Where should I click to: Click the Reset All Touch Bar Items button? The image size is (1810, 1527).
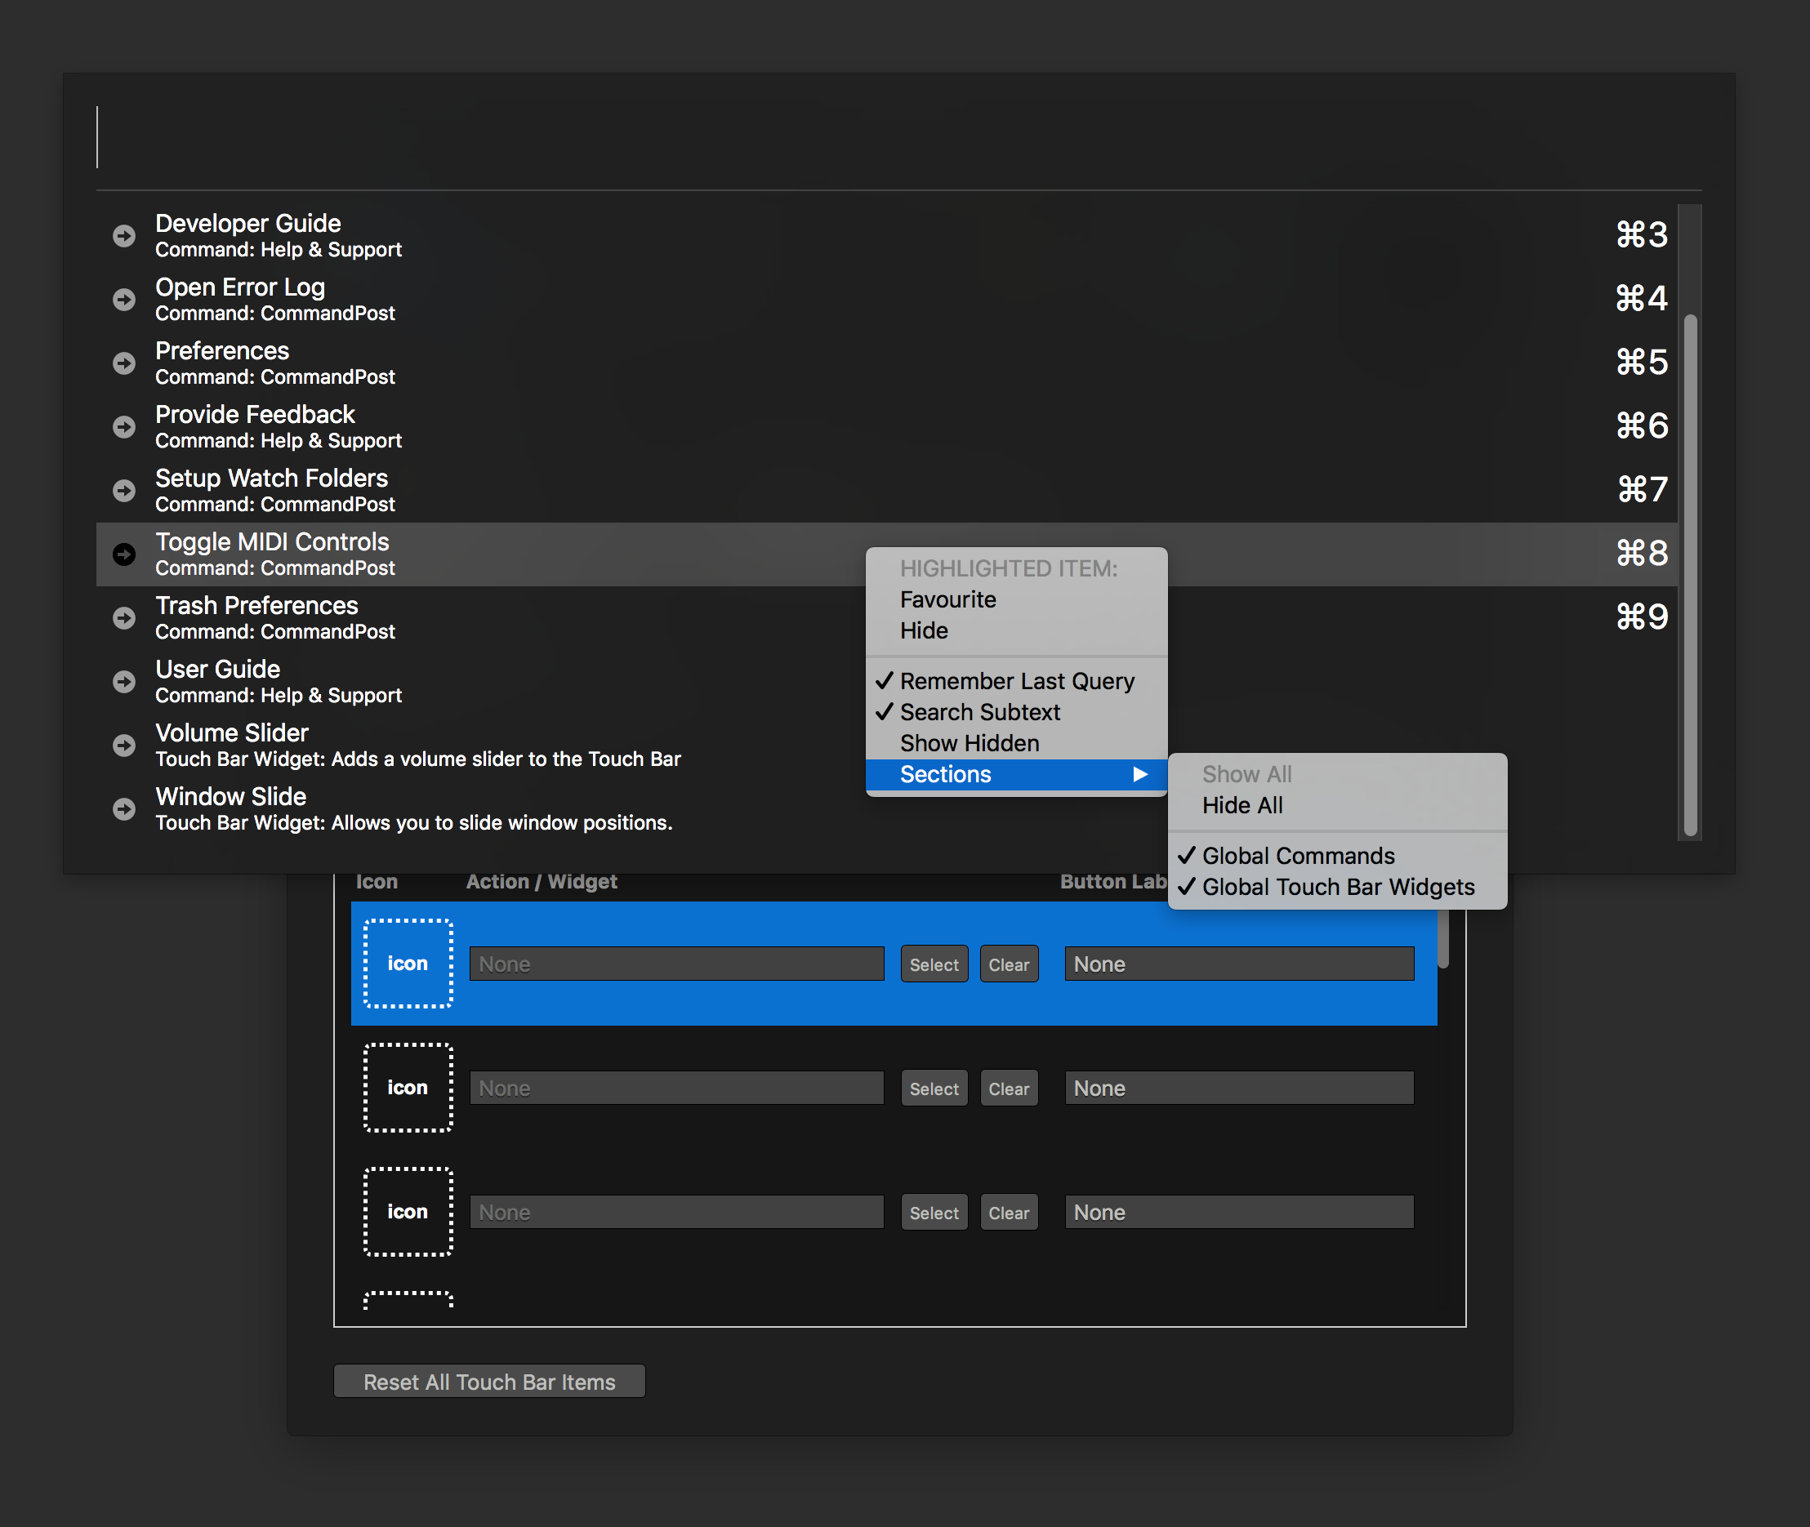[488, 1381]
